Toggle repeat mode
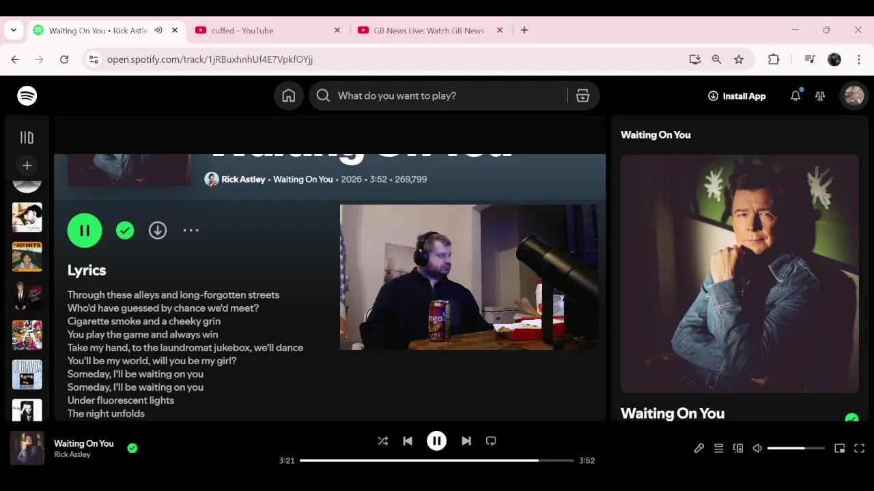This screenshot has width=874, height=491. tap(491, 441)
